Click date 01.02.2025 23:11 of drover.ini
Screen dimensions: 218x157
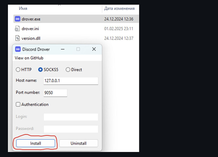pos(119,29)
